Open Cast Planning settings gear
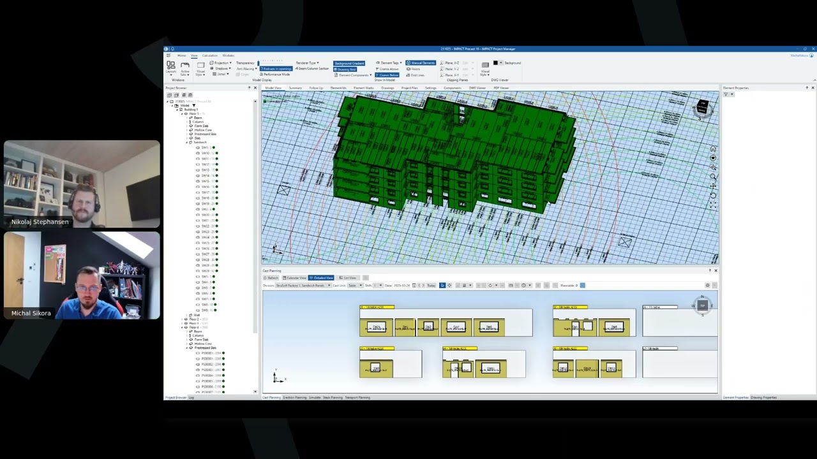The height and width of the screenshot is (459, 817). click(x=707, y=285)
